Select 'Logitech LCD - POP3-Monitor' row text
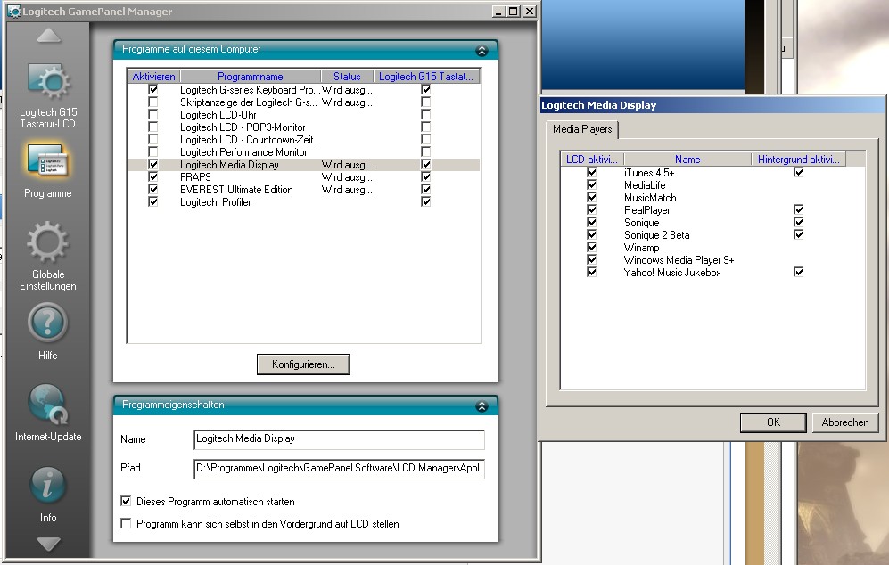This screenshot has height=565, width=889. point(243,127)
